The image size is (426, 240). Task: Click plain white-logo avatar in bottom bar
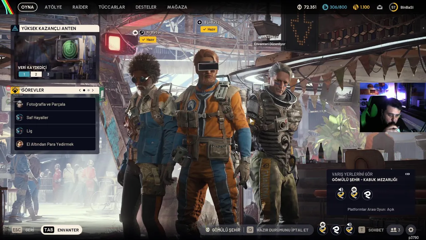[x=336, y=230]
